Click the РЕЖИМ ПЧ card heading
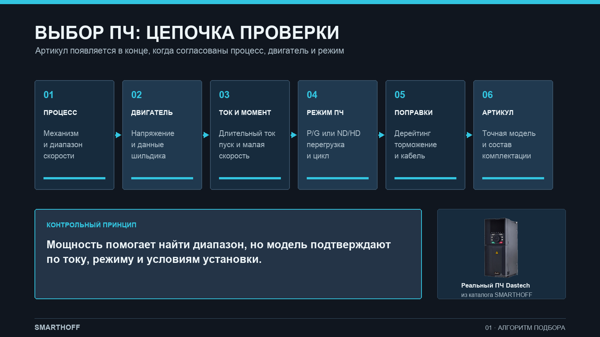Image resolution: width=600 pixels, height=337 pixels. pos(325,113)
